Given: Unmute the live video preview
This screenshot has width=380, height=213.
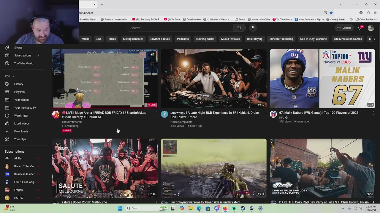Looking at the screenshot, I should 152,55.
